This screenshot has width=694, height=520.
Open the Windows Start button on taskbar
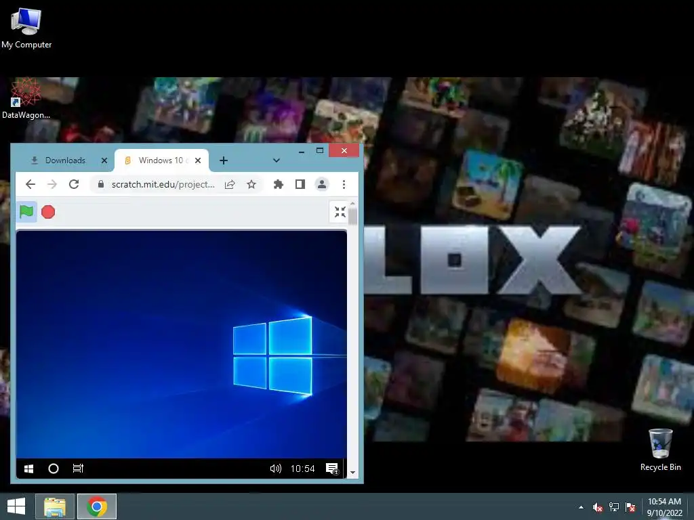tap(16, 506)
